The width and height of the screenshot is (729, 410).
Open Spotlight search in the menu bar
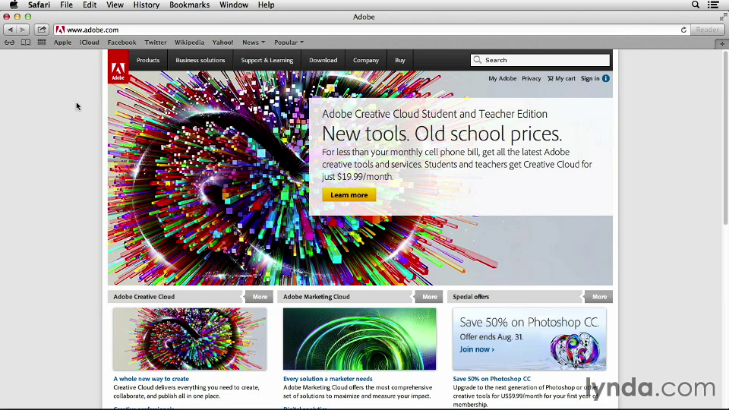(x=696, y=5)
